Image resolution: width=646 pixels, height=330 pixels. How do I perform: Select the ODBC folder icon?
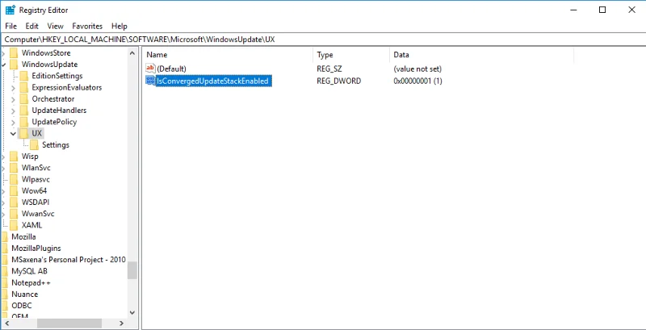click(x=5, y=306)
